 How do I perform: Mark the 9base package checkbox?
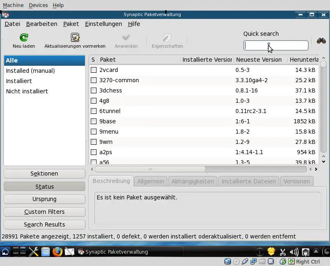click(94, 121)
